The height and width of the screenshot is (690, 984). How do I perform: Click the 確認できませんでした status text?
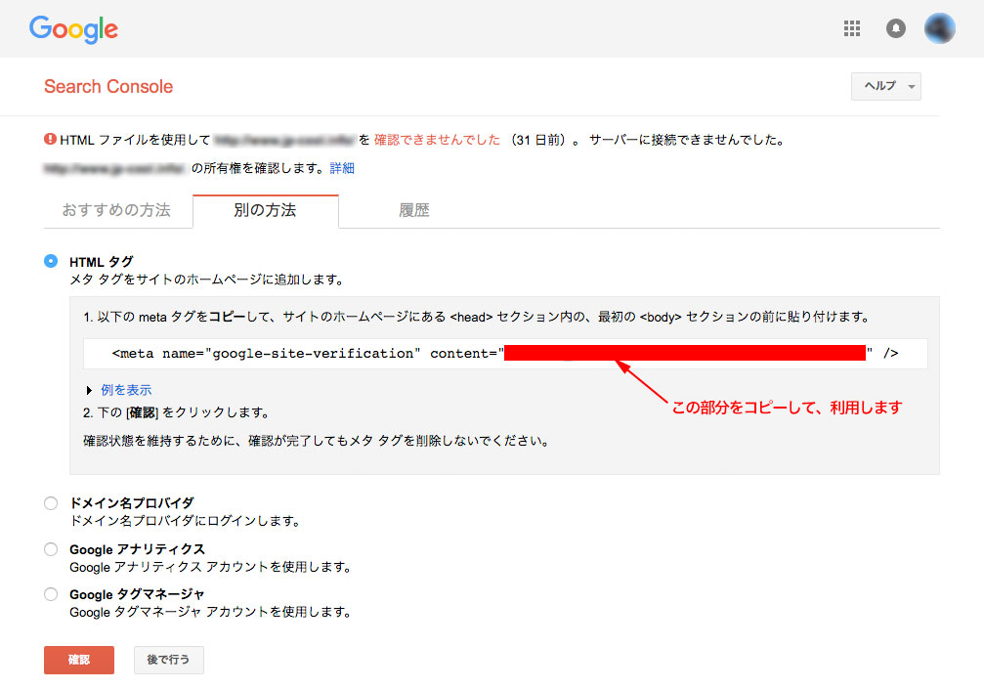[437, 140]
